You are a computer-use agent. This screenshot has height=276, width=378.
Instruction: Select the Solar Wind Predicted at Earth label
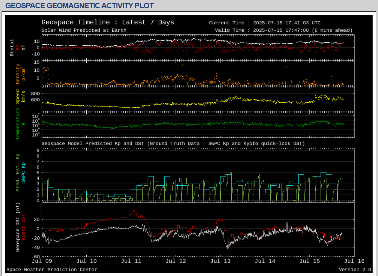coord(84,30)
